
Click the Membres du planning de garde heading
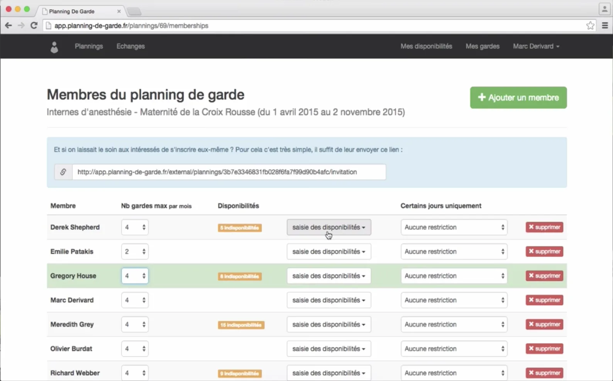(146, 95)
